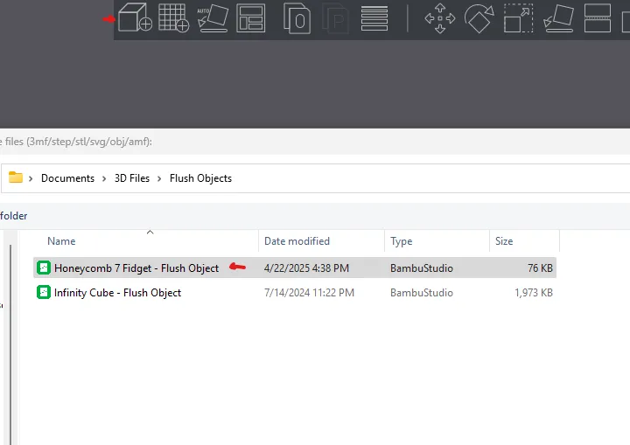
Task: Click the Auto orient toolbar icon
Action: click(213, 18)
